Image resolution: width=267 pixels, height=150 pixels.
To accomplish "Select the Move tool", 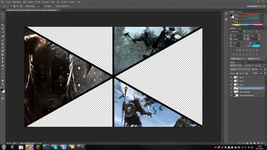I will pyautogui.click(x=3, y=14).
